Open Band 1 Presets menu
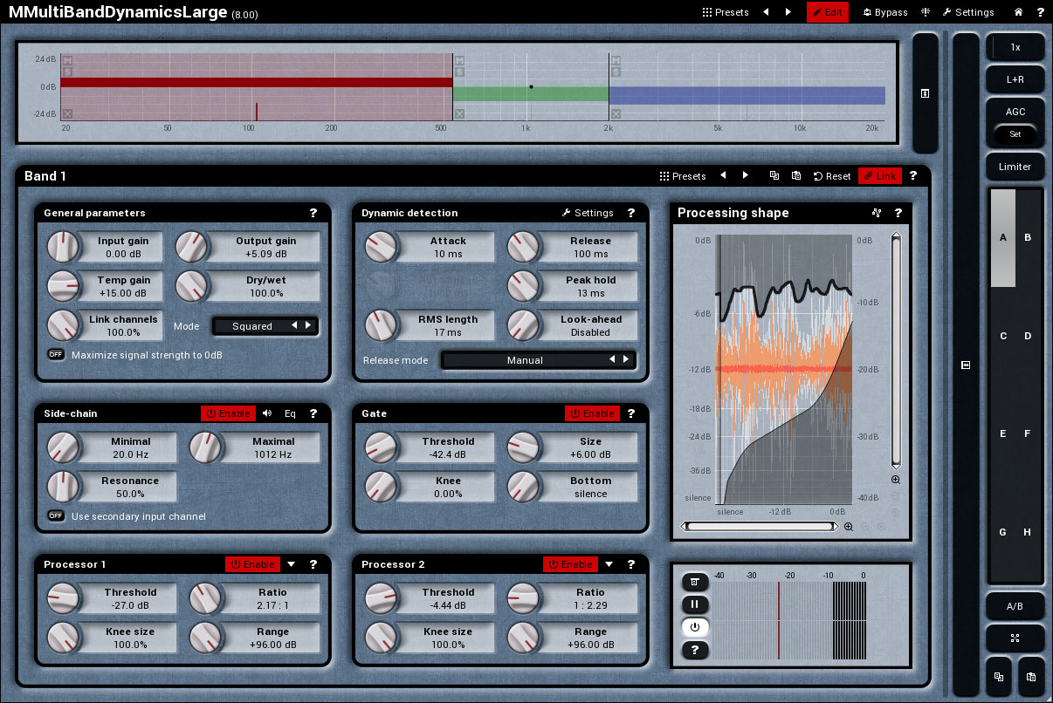This screenshot has width=1053, height=703. pos(683,175)
